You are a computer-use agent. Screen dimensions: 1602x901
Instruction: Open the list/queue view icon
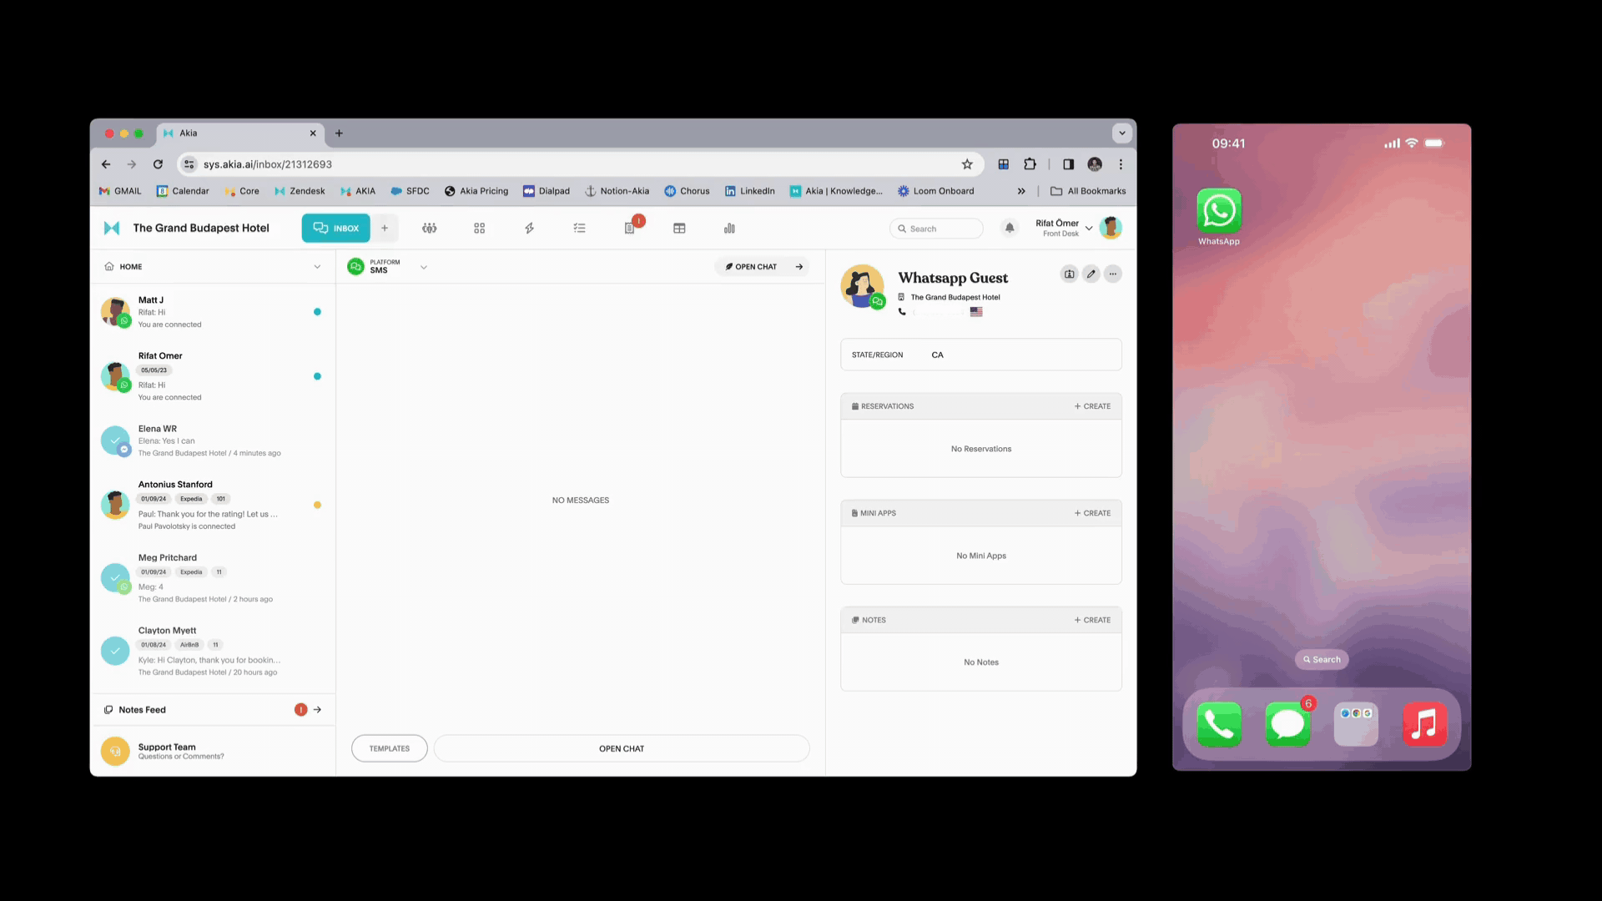[579, 228]
